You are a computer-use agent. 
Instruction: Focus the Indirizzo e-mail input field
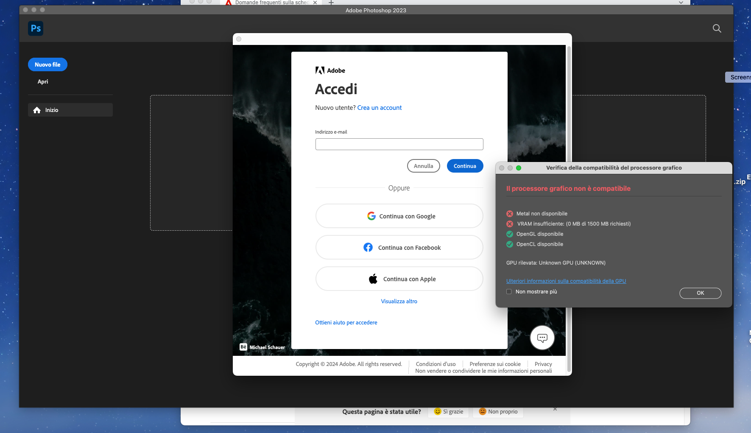[x=399, y=144]
